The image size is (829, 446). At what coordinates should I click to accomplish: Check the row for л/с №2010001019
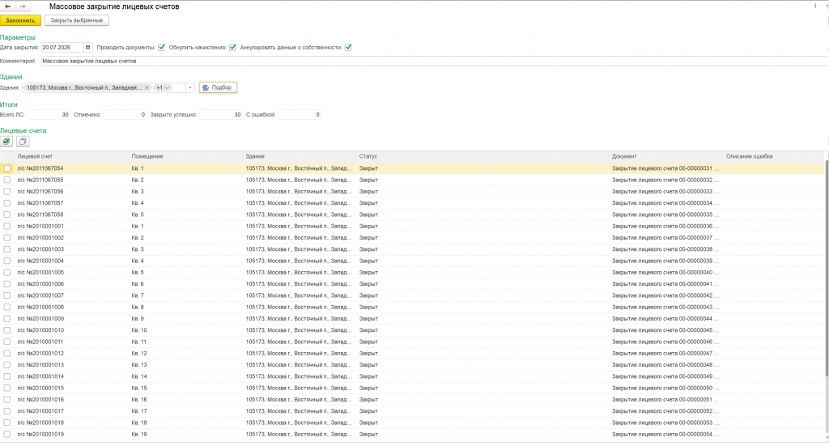click(x=6, y=435)
